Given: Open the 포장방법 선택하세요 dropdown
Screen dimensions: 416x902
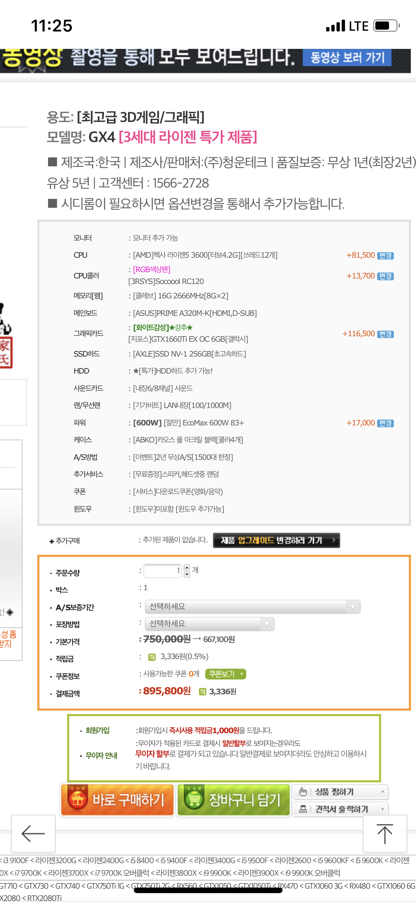Looking at the screenshot, I should click(x=210, y=624).
